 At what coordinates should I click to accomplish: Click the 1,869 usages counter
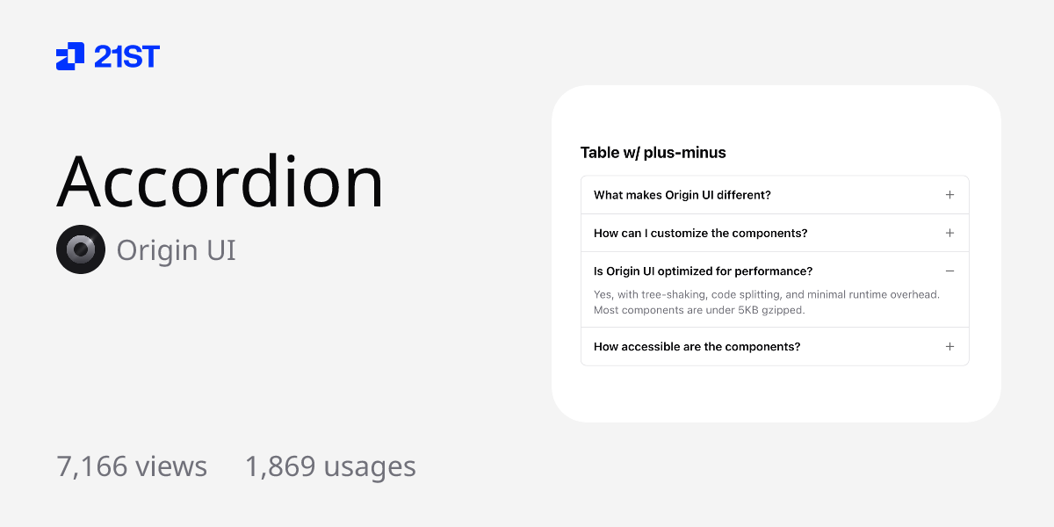coord(330,466)
